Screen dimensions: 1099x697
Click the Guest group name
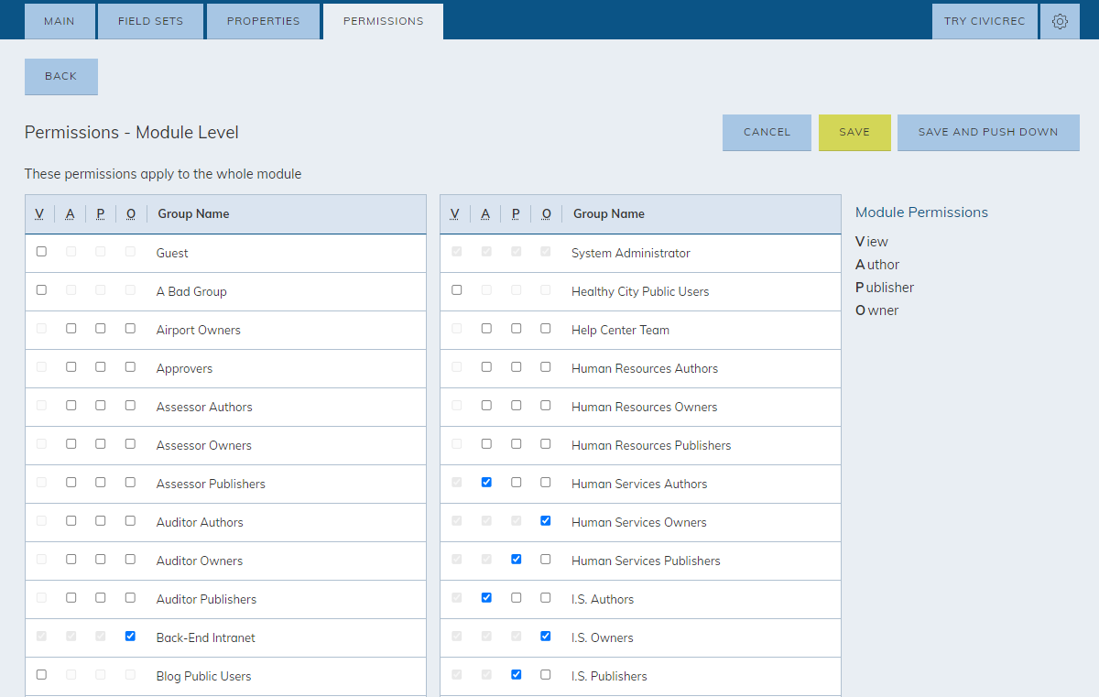click(x=172, y=253)
